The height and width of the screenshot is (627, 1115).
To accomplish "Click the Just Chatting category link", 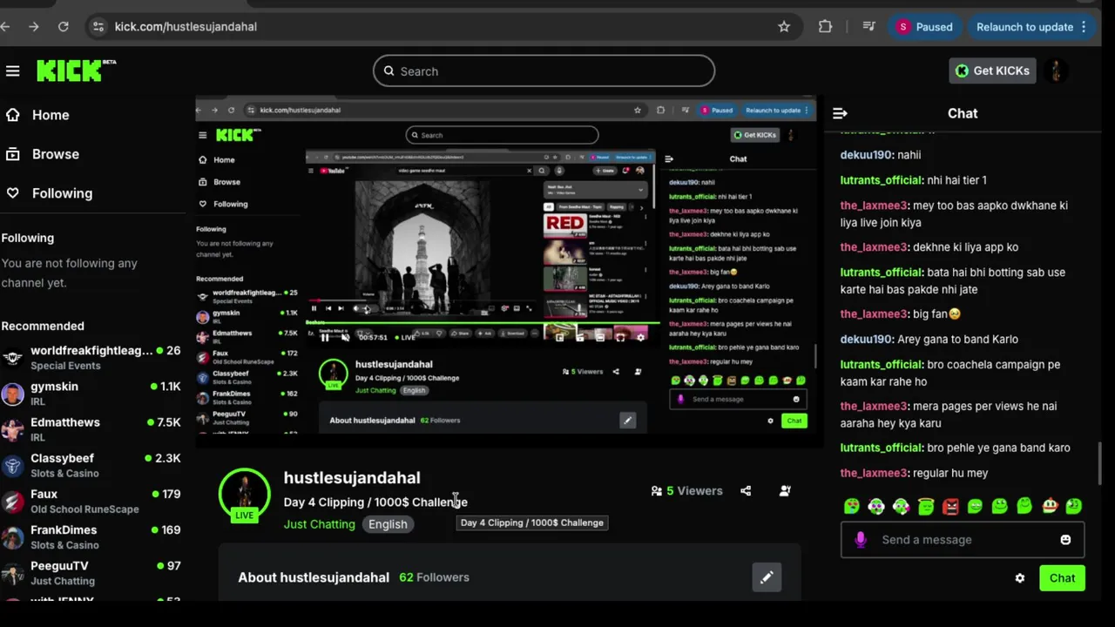I will coord(319,524).
